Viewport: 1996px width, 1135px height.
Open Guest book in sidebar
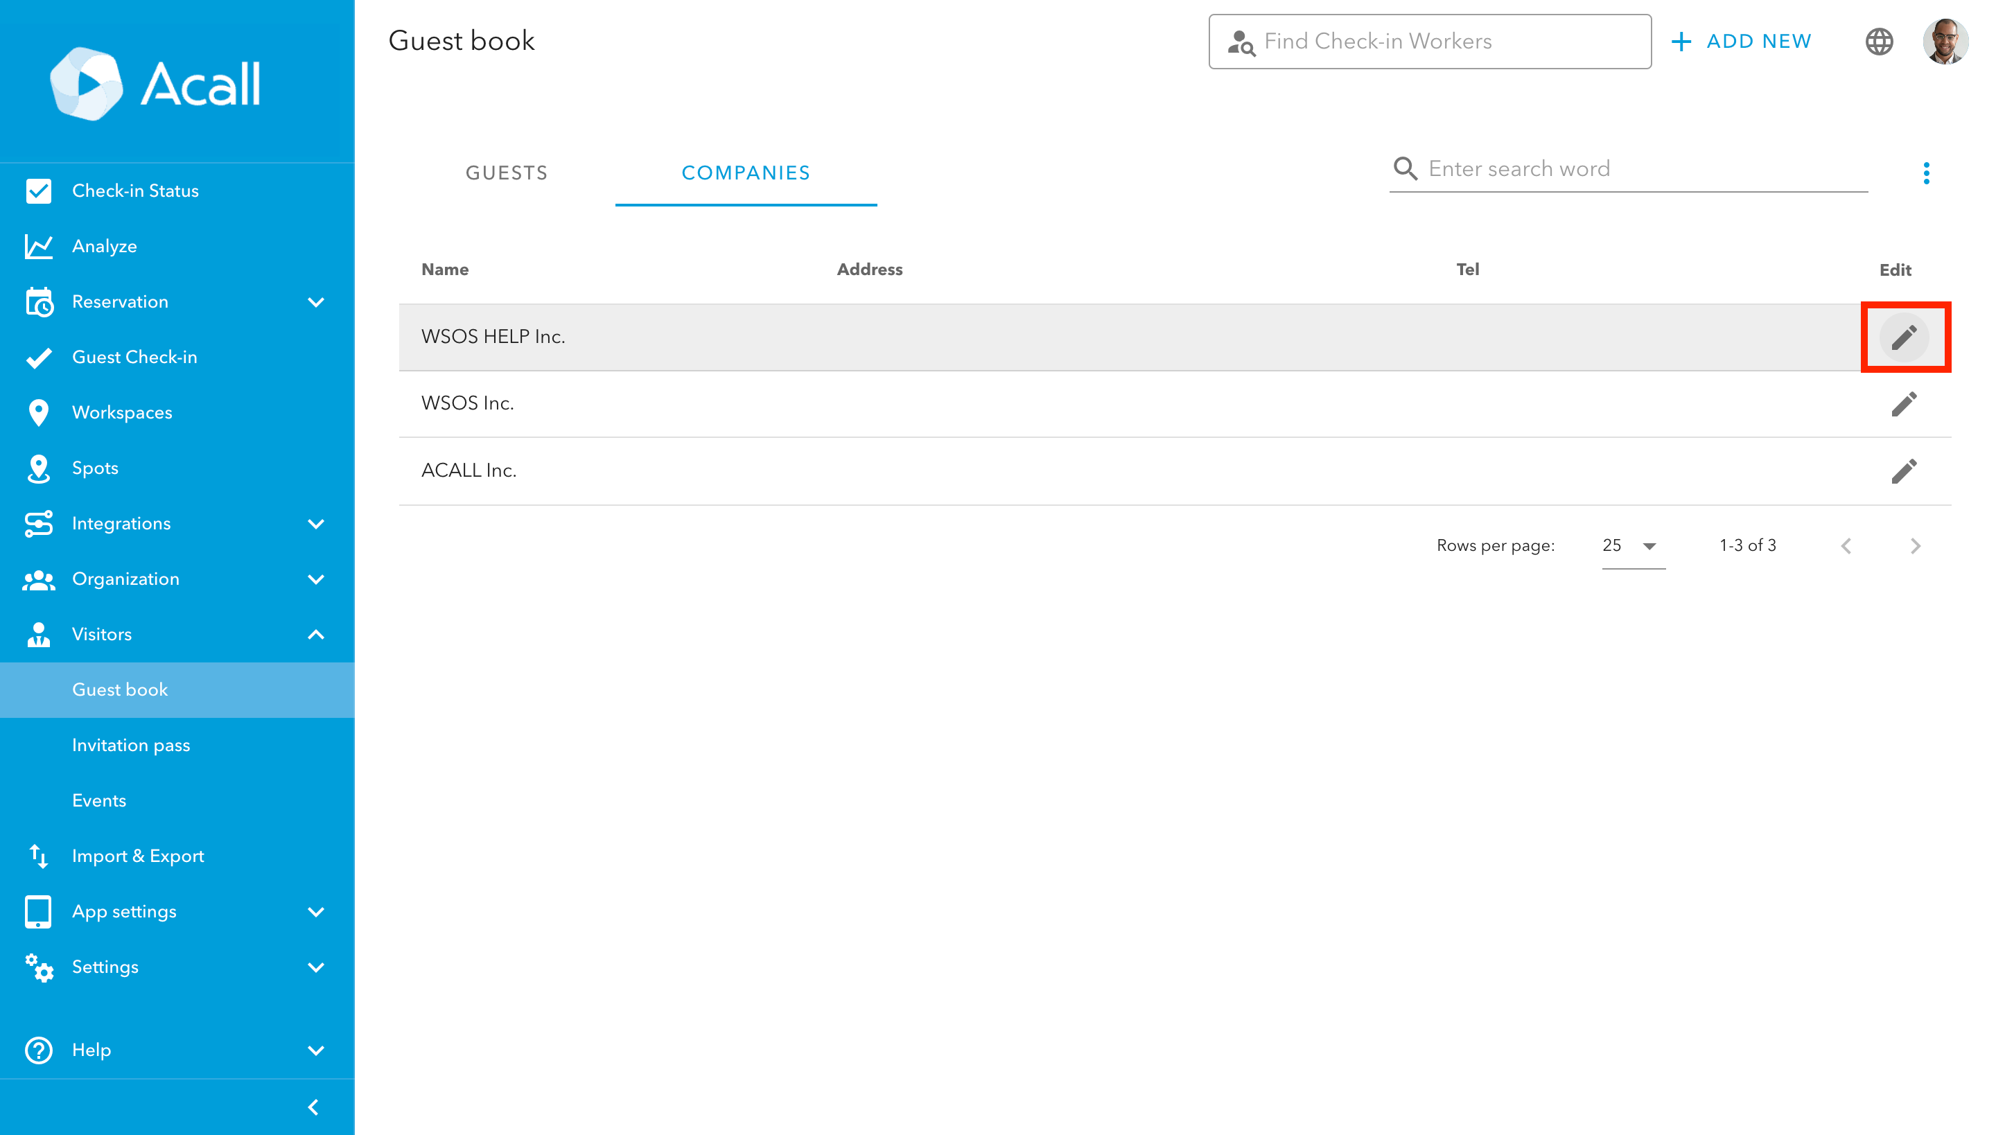coord(177,690)
